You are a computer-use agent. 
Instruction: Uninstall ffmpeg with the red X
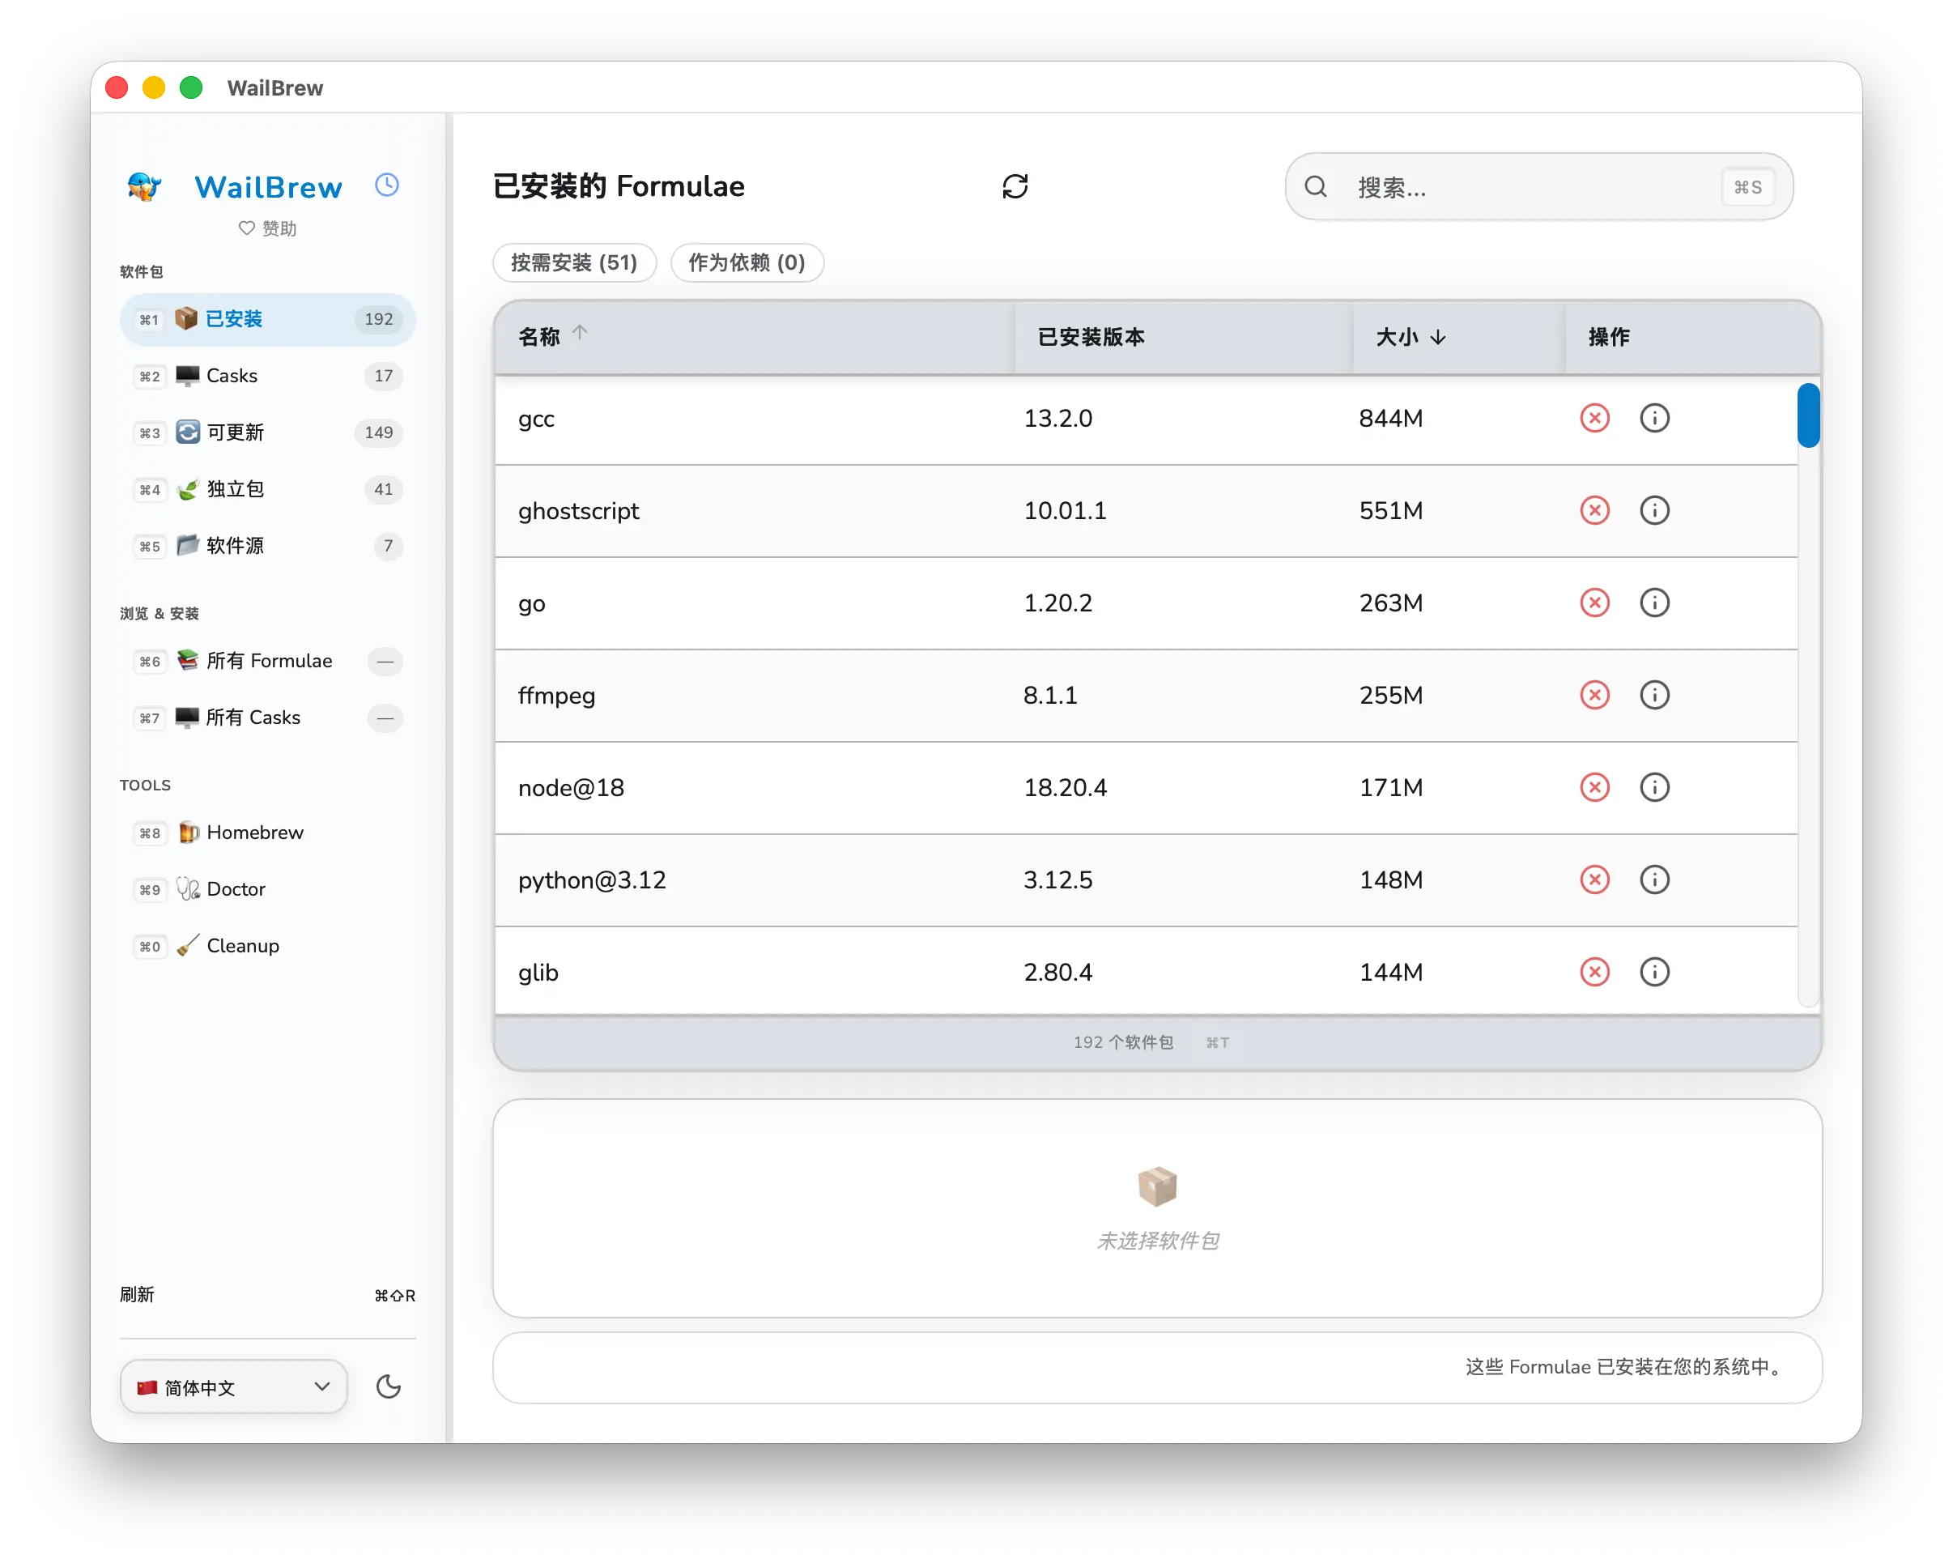[x=1594, y=696]
